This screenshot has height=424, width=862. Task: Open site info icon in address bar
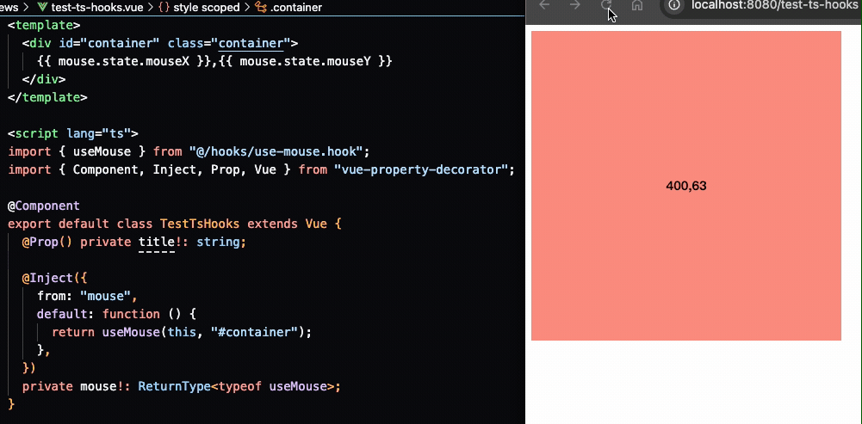(674, 5)
